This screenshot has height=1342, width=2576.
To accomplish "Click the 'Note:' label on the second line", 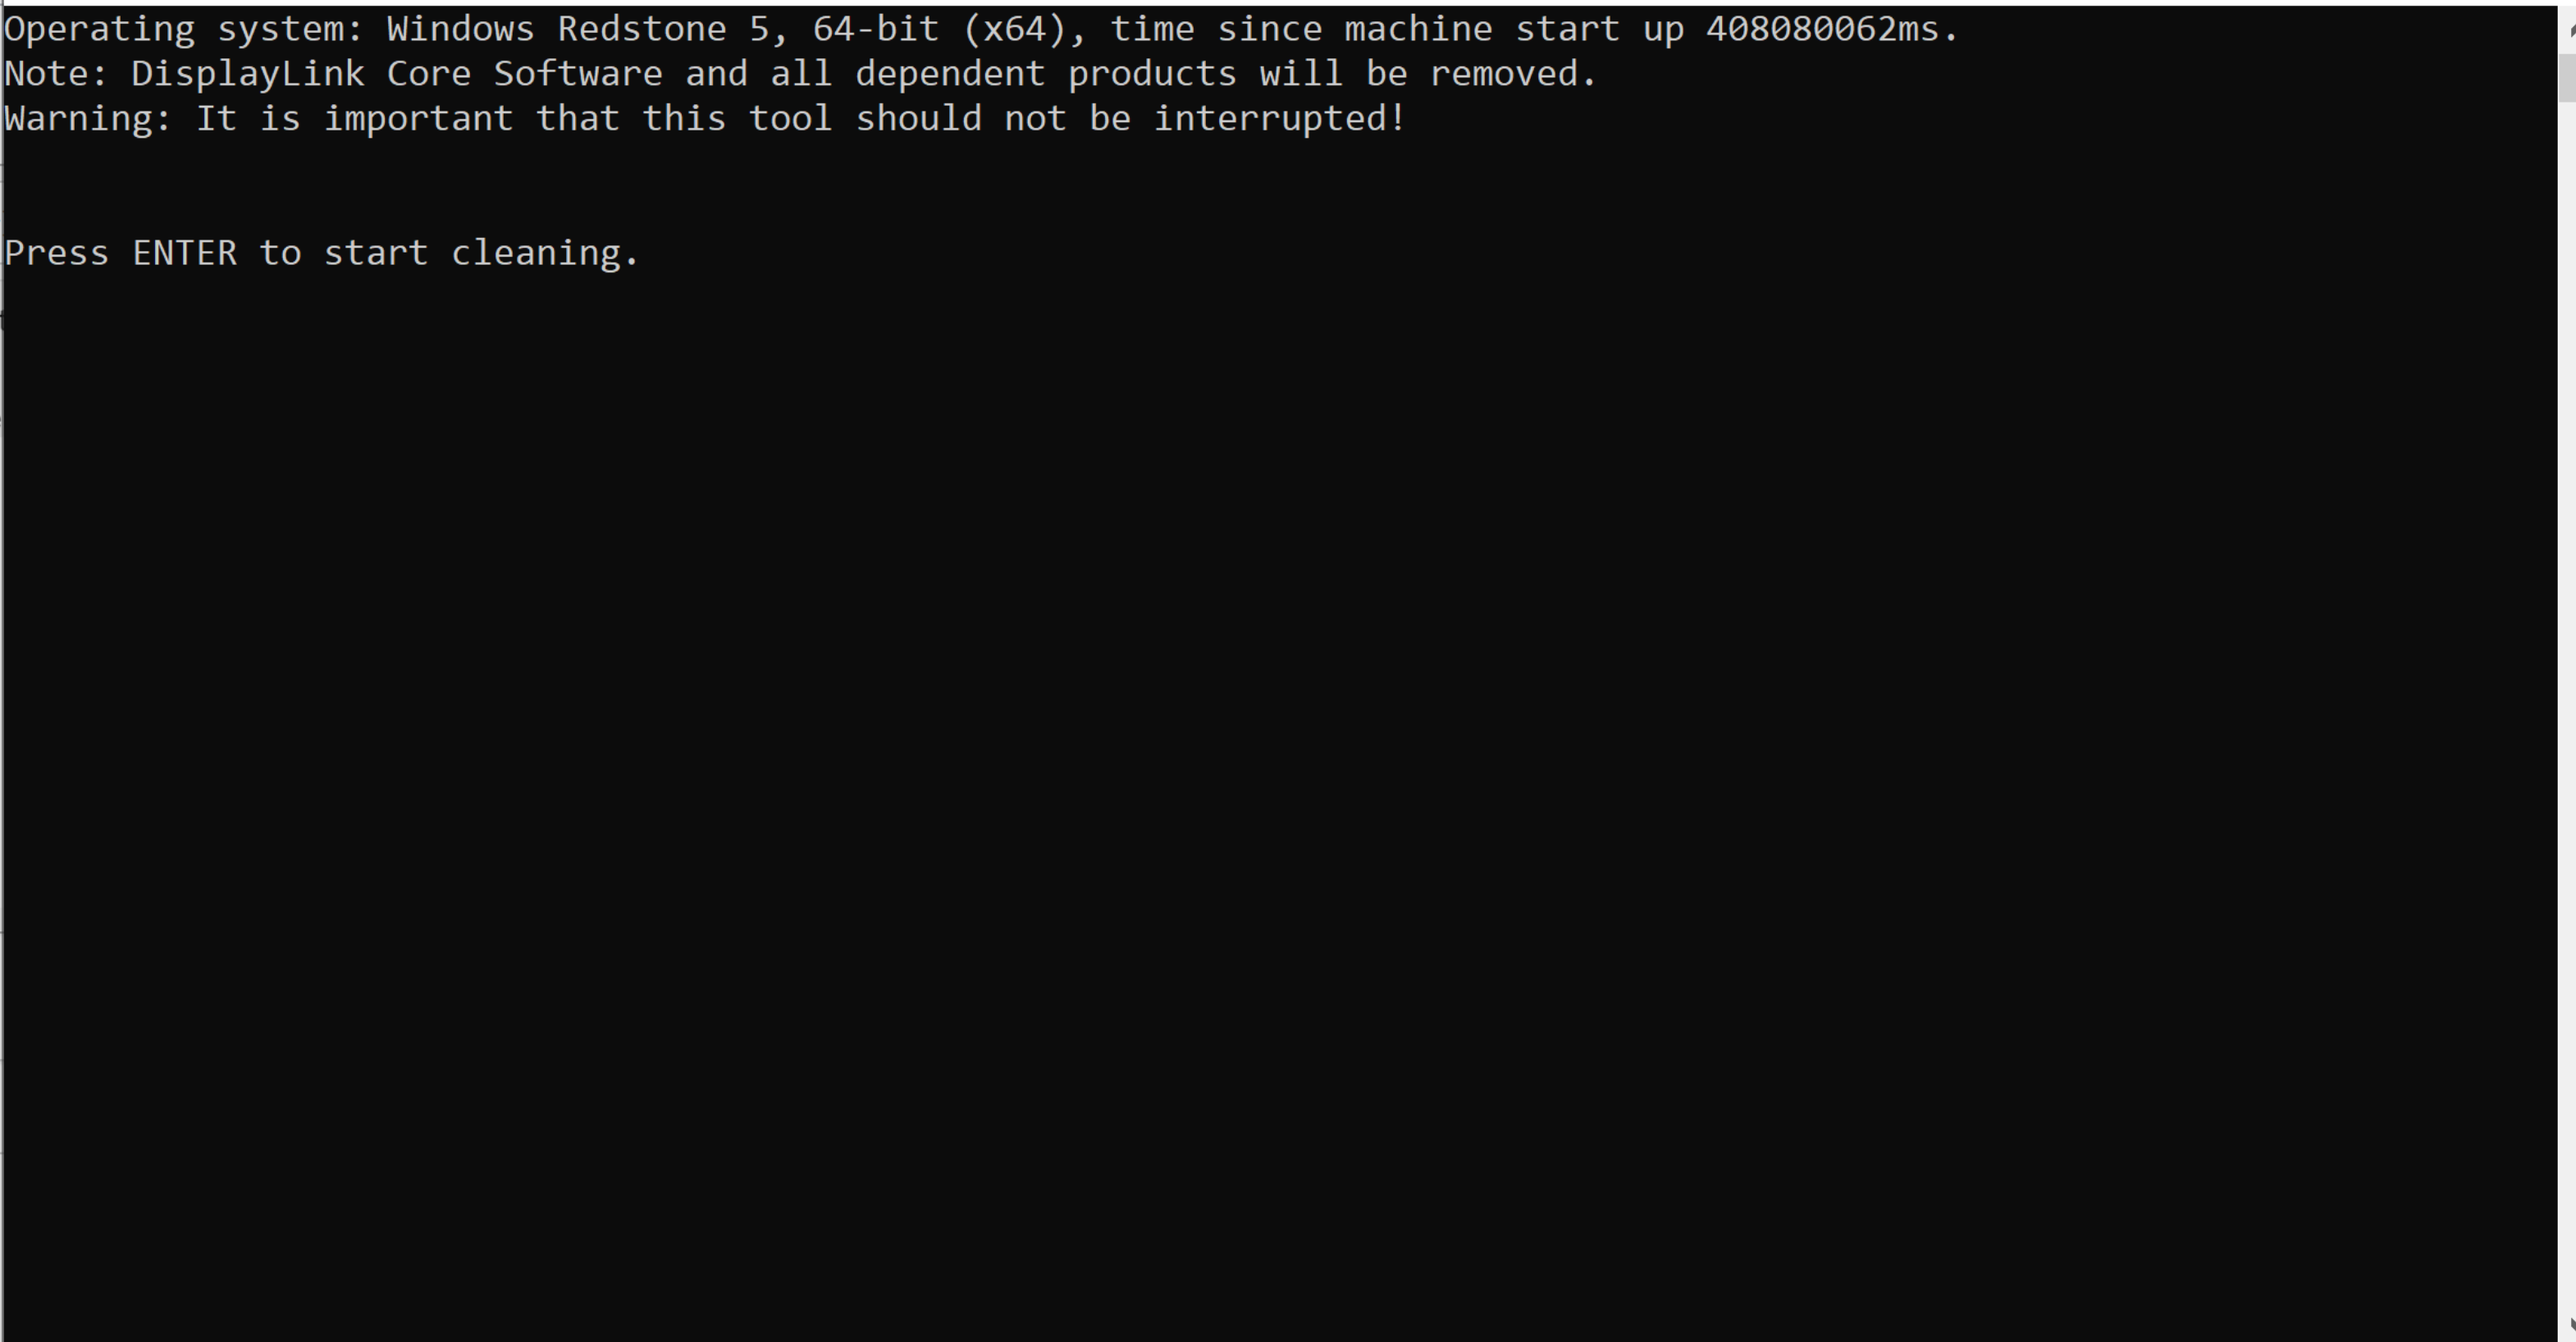I will (56, 74).
